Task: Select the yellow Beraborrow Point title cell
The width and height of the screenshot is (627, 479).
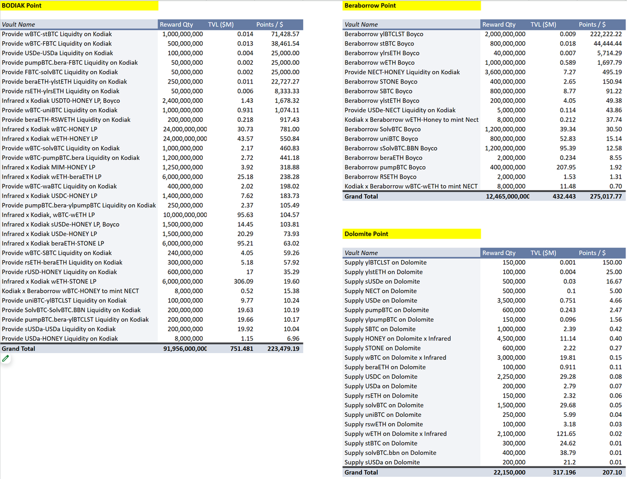Action: tap(412, 6)
